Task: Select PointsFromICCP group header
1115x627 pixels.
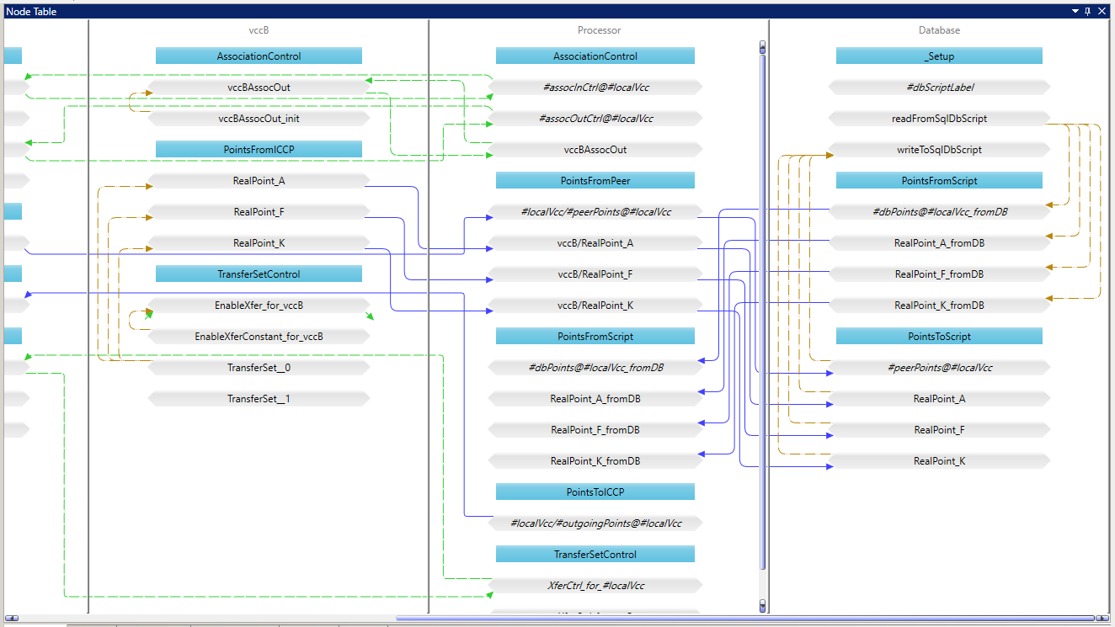Action: coord(259,149)
